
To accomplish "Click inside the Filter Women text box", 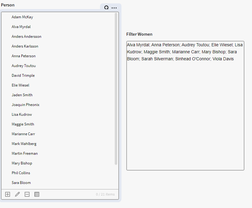I will click(185, 116).
